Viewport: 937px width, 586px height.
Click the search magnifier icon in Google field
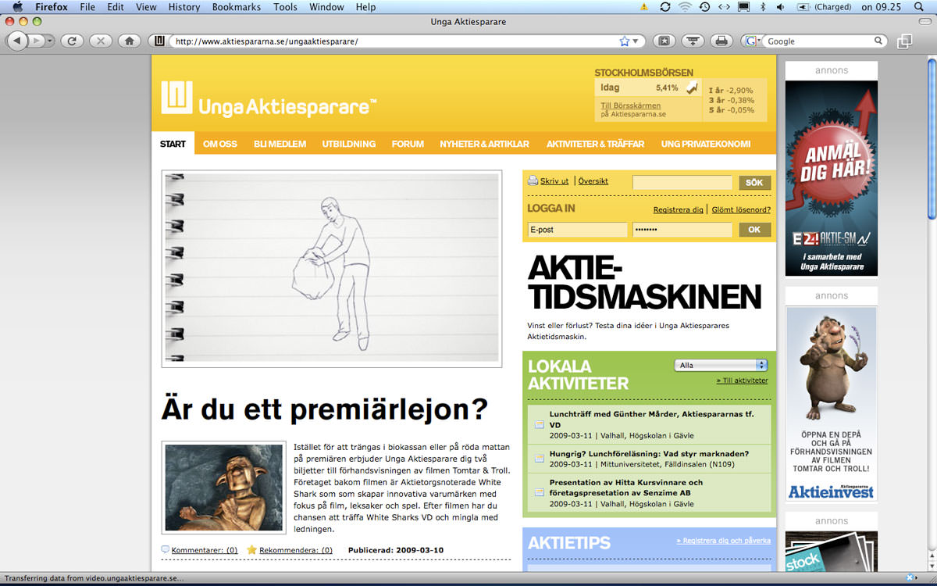point(879,41)
